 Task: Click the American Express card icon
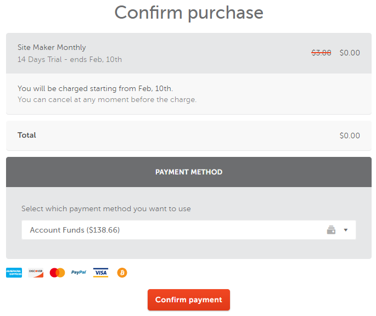click(14, 273)
